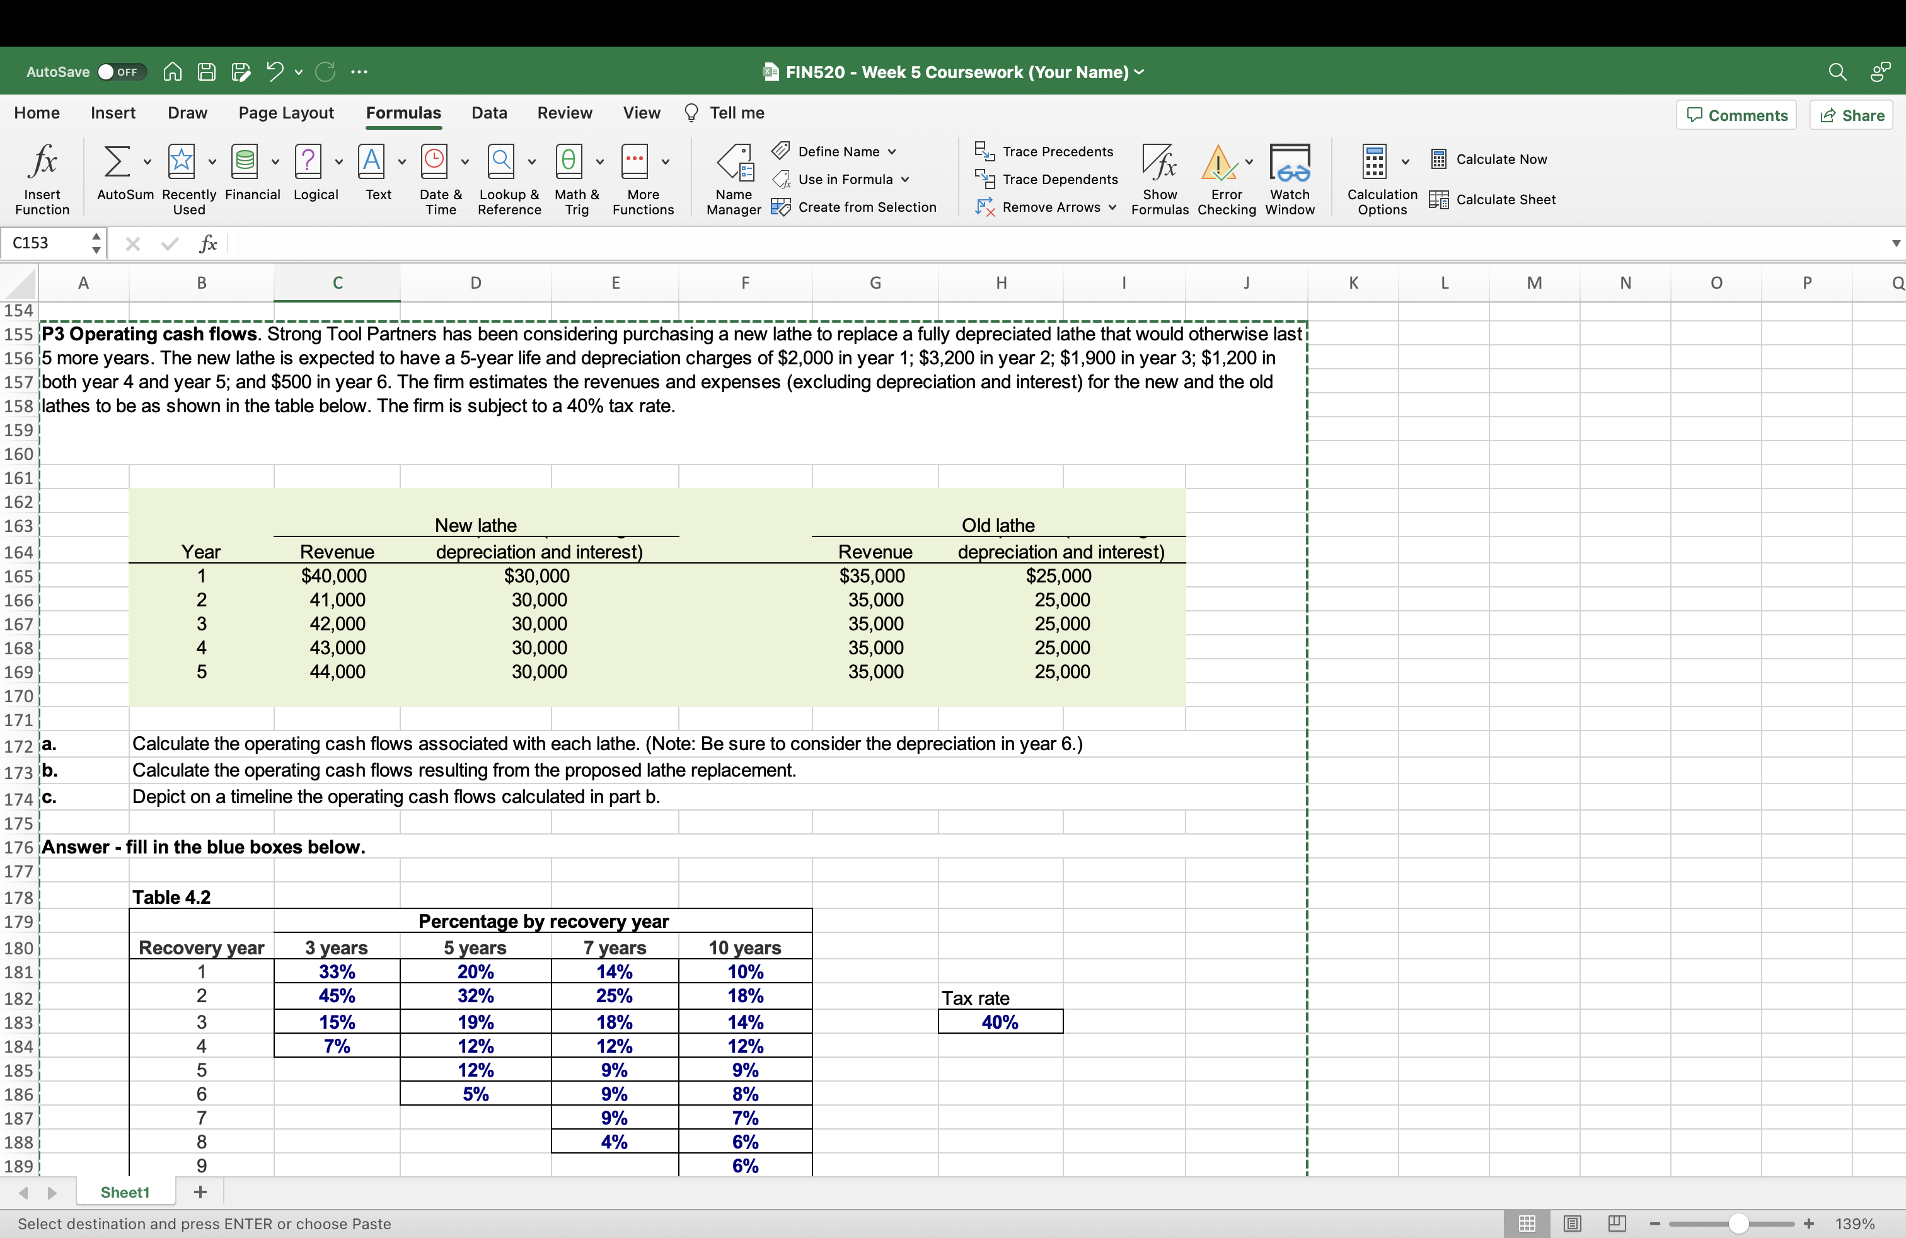Open the Insert Function dialog
The width and height of the screenshot is (1906, 1238).
(42, 180)
